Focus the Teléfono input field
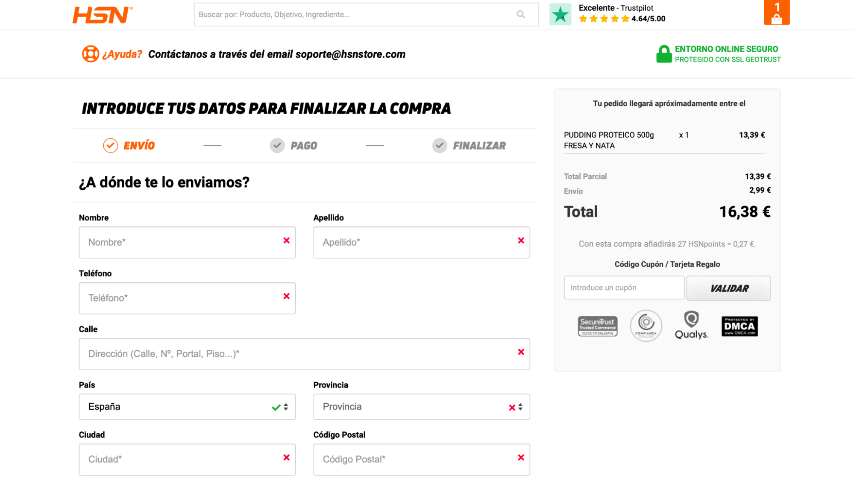The image size is (854, 481). (187, 298)
